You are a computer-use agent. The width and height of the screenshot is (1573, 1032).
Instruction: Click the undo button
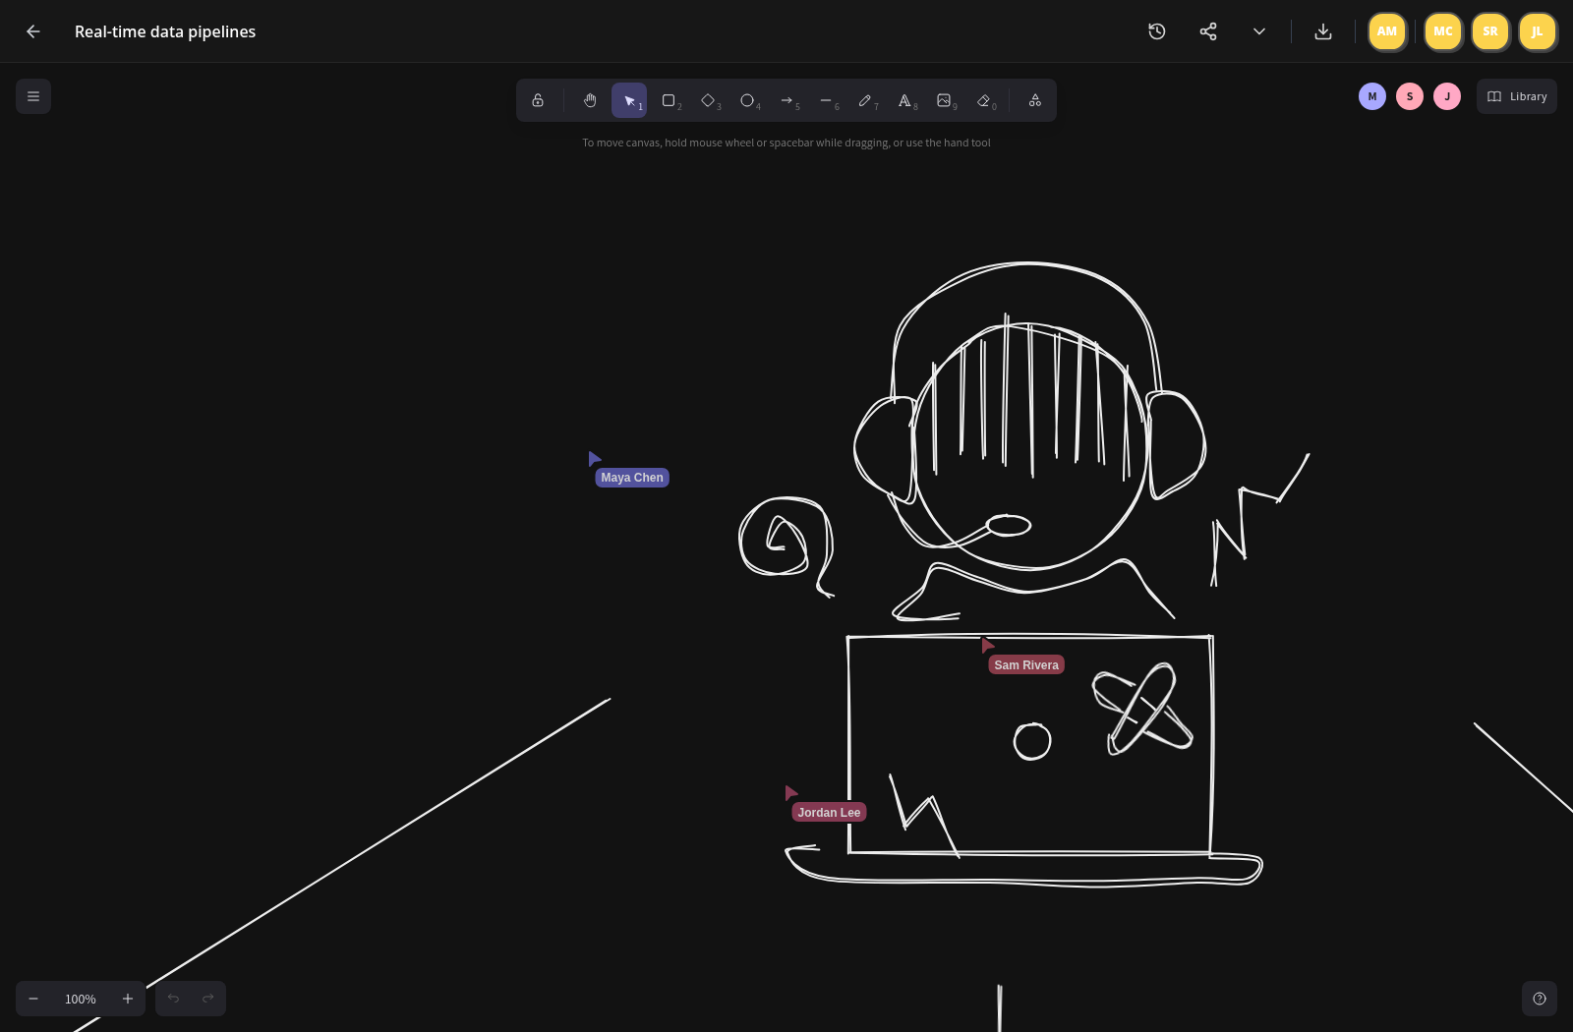pos(173,999)
